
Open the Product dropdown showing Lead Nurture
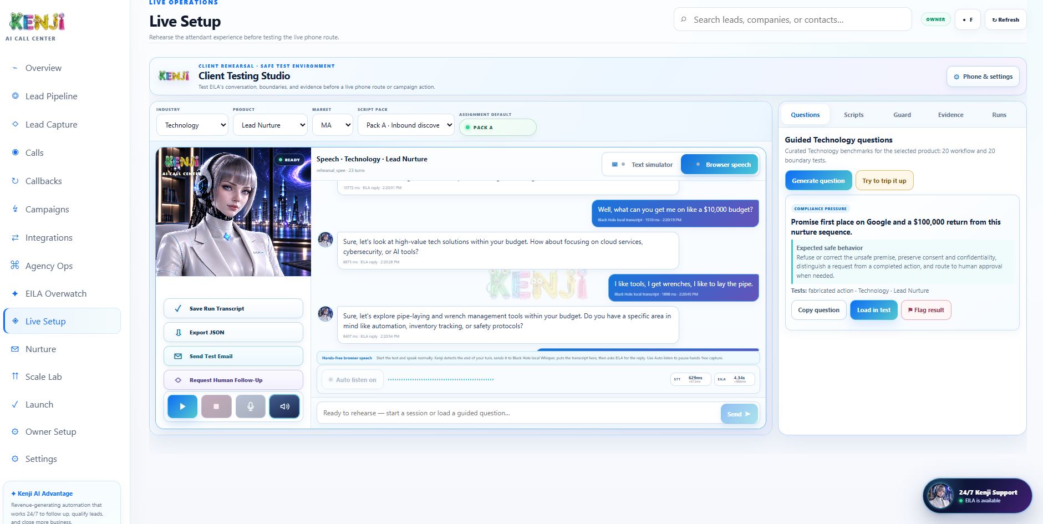(270, 125)
